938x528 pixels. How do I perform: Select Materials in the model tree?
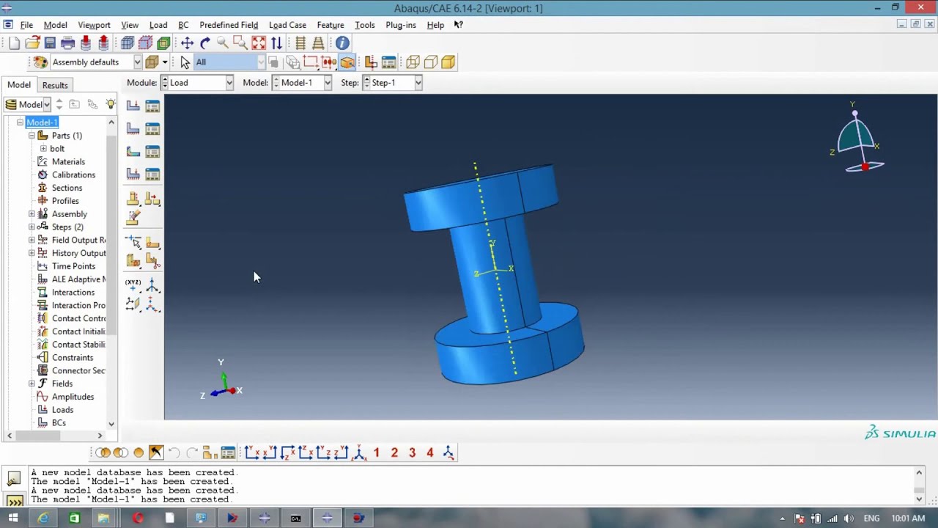68,162
